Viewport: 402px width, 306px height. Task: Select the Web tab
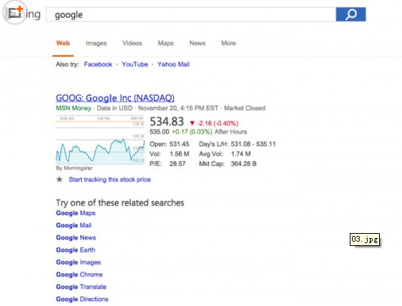(x=63, y=43)
